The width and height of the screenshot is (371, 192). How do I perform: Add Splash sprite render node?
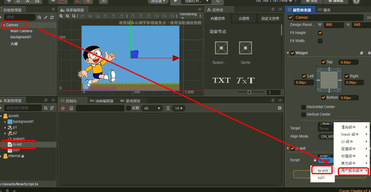coord(221,48)
